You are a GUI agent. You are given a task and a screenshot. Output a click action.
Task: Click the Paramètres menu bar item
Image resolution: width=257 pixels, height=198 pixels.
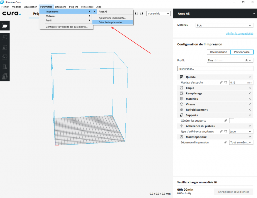point(46,7)
